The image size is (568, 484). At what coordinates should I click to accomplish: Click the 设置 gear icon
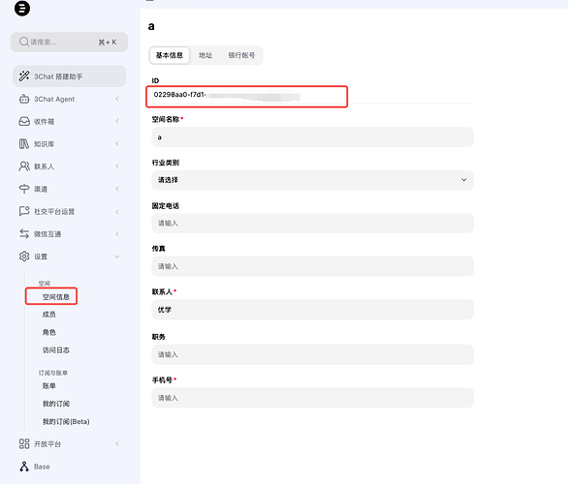point(24,257)
